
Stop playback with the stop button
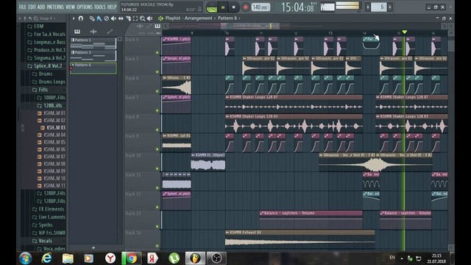coord(234,7)
